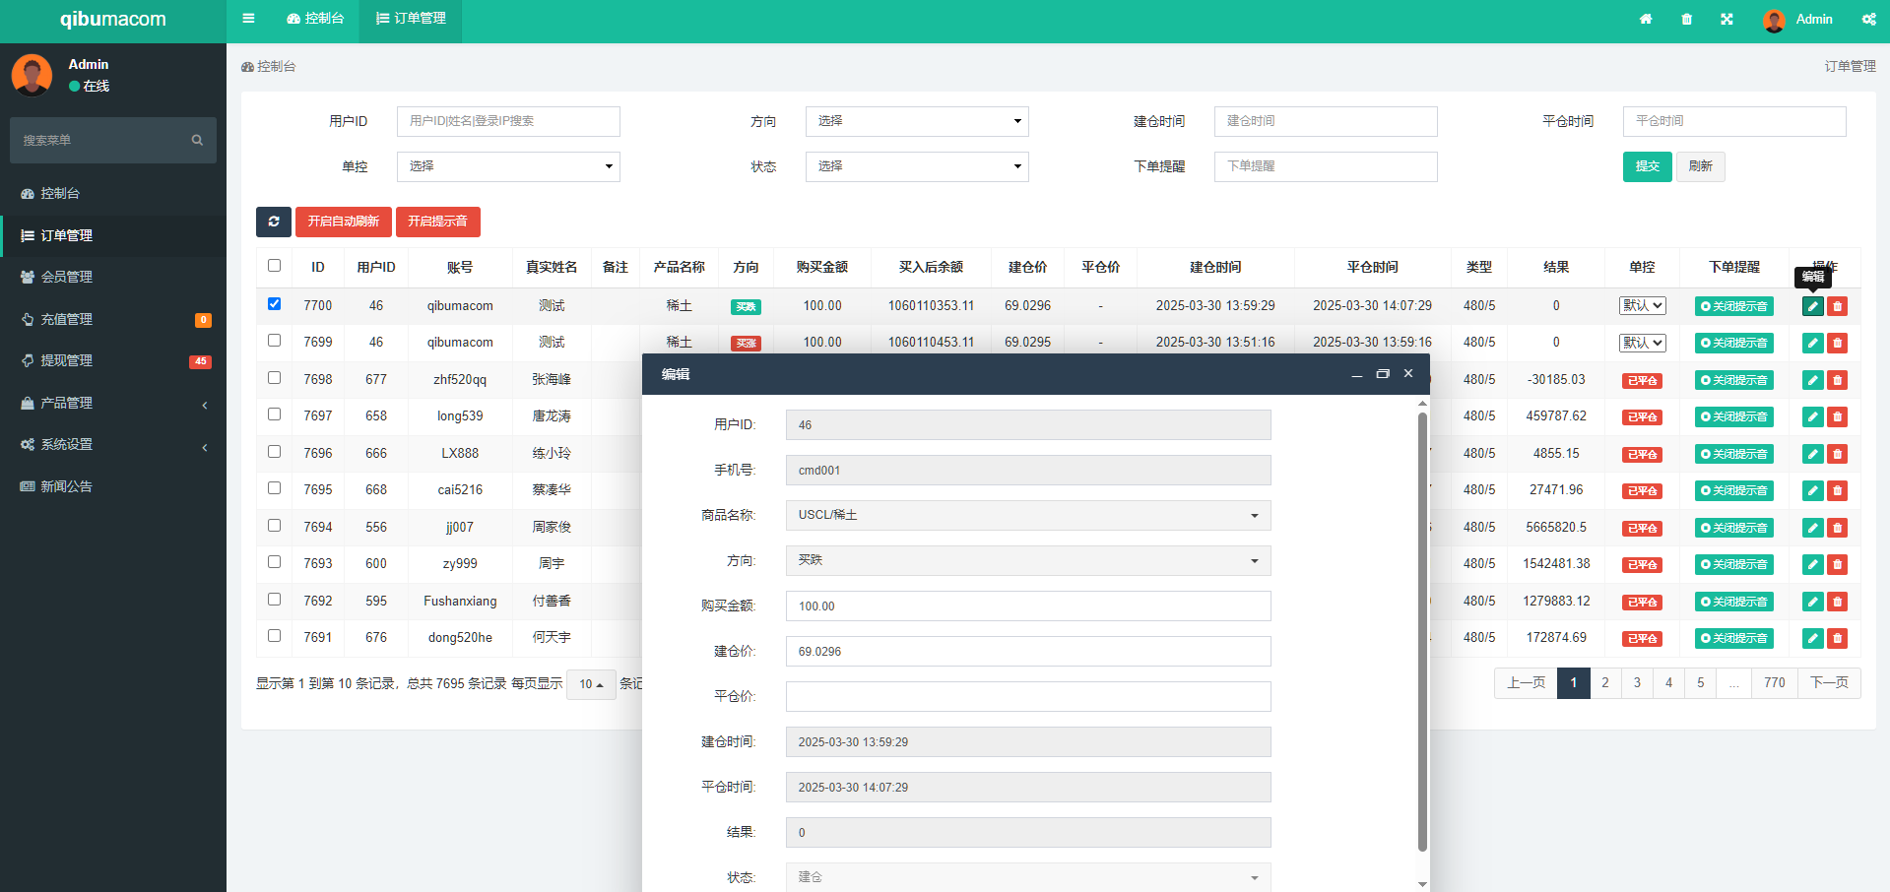1890x892 pixels.
Task: Uncheck the checkbox for order 7700
Action: 274,304
